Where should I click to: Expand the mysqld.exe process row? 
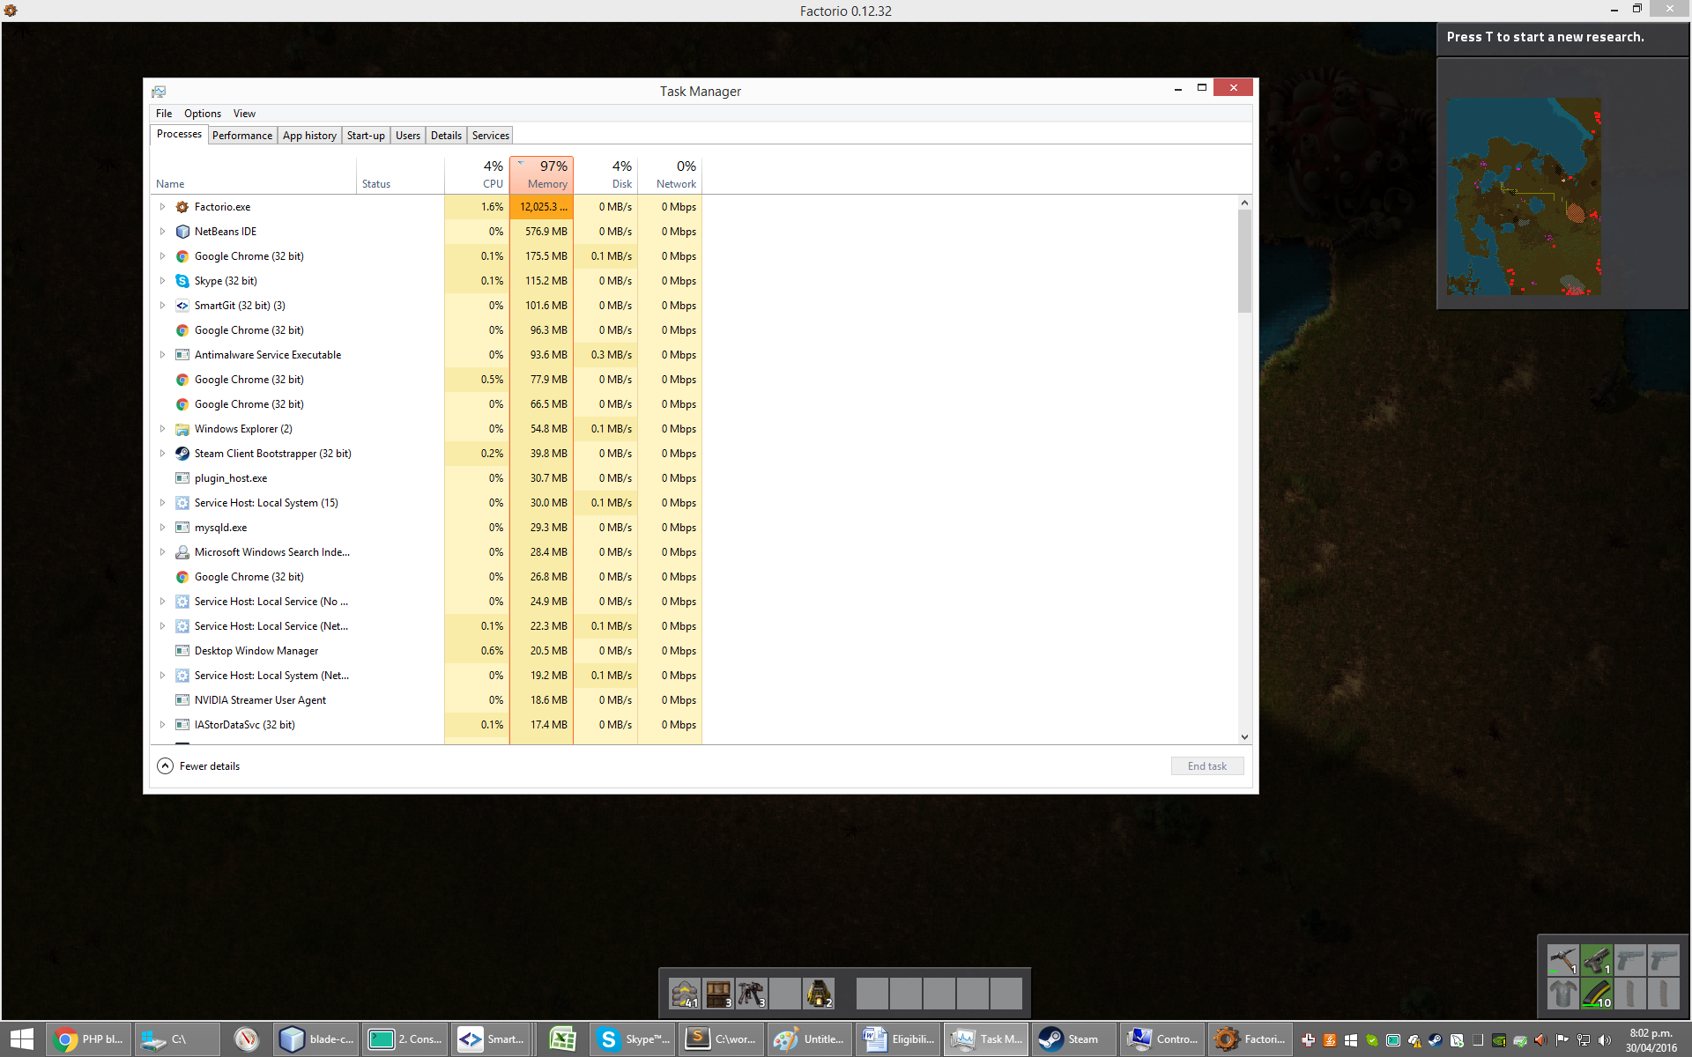[162, 528]
